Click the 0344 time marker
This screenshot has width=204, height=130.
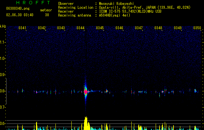tap(80, 28)
